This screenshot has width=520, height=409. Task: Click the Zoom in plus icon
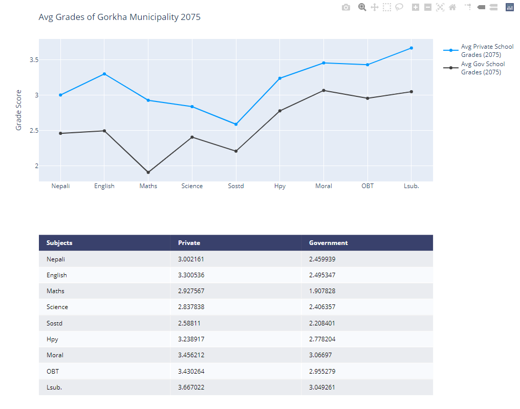tap(416, 7)
